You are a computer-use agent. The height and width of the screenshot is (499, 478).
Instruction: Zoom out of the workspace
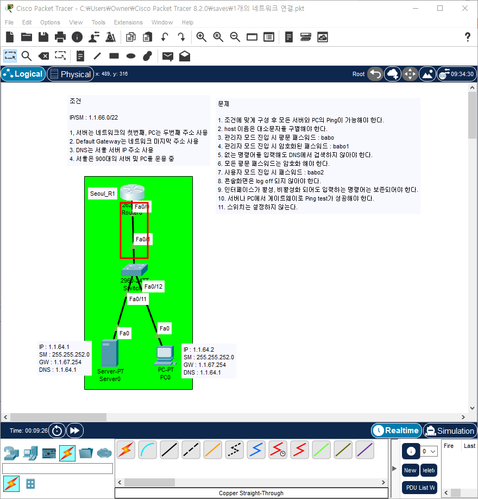(235, 37)
